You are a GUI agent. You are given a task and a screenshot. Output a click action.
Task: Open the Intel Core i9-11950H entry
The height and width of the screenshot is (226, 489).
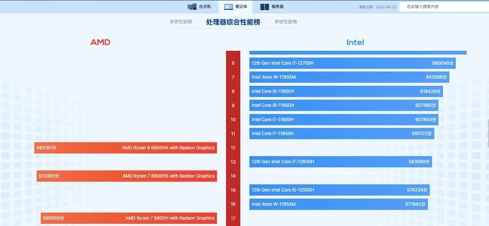point(344,106)
